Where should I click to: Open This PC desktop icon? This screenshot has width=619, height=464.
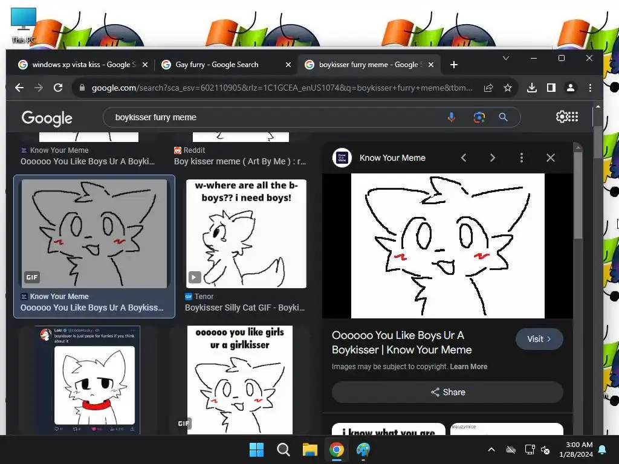(x=24, y=25)
